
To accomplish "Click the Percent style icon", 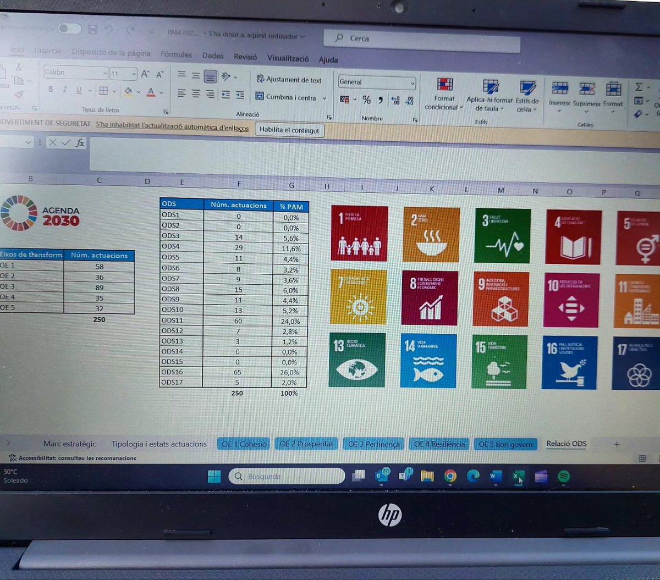I will pyautogui.click(x=366, y=100).
